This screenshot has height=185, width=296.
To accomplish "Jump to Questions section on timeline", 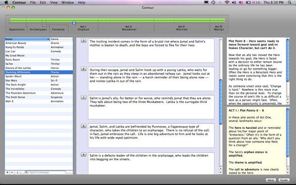I will [x=17, y=29].
